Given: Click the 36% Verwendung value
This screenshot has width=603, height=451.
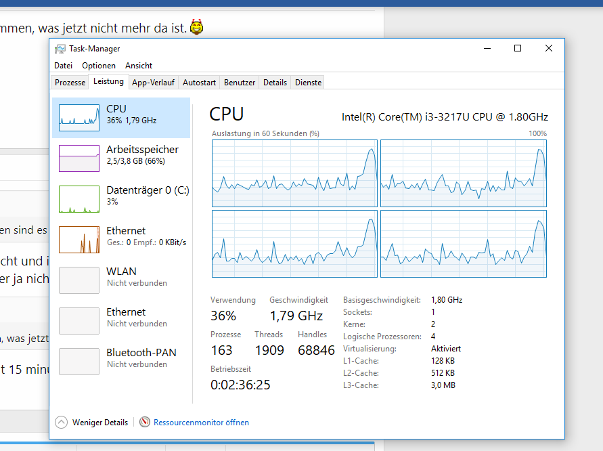Looking at the screenshot, I should [x=223, y=316].
